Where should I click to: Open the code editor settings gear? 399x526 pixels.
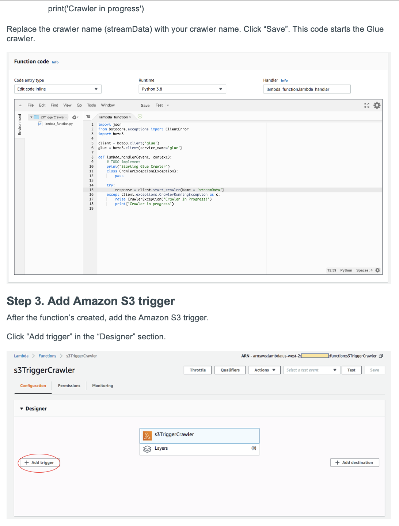pos(377,105)
